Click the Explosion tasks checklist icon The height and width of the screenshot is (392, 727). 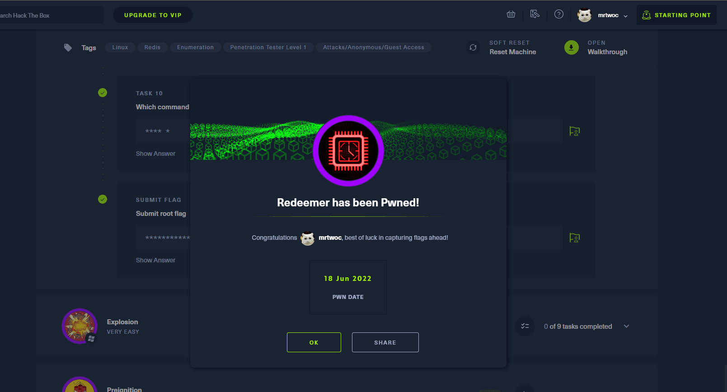tap(525, 326)
